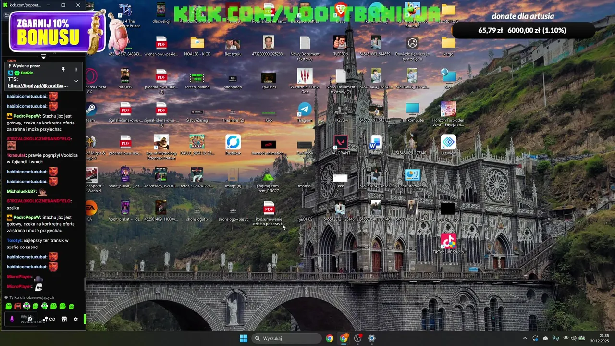Launch Horizon Forbidden West shortcut
Viewport: 615px width, 346px height.
[x=448, y=114]
